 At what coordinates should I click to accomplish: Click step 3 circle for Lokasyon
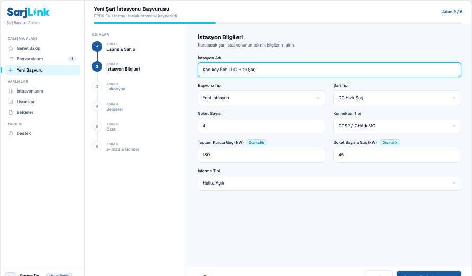(x=97, y=86)
